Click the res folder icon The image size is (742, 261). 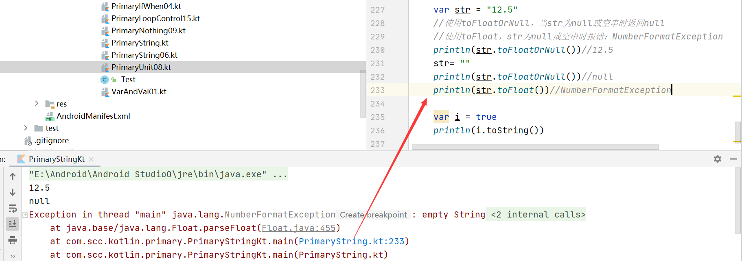pos(50,104)
